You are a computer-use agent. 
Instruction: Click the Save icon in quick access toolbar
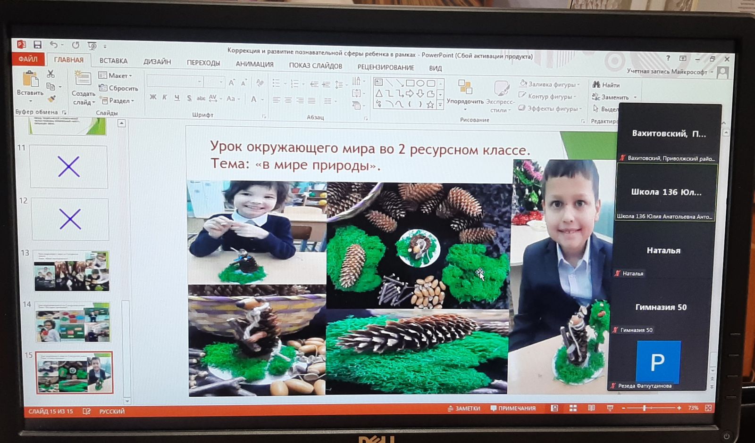37,45
